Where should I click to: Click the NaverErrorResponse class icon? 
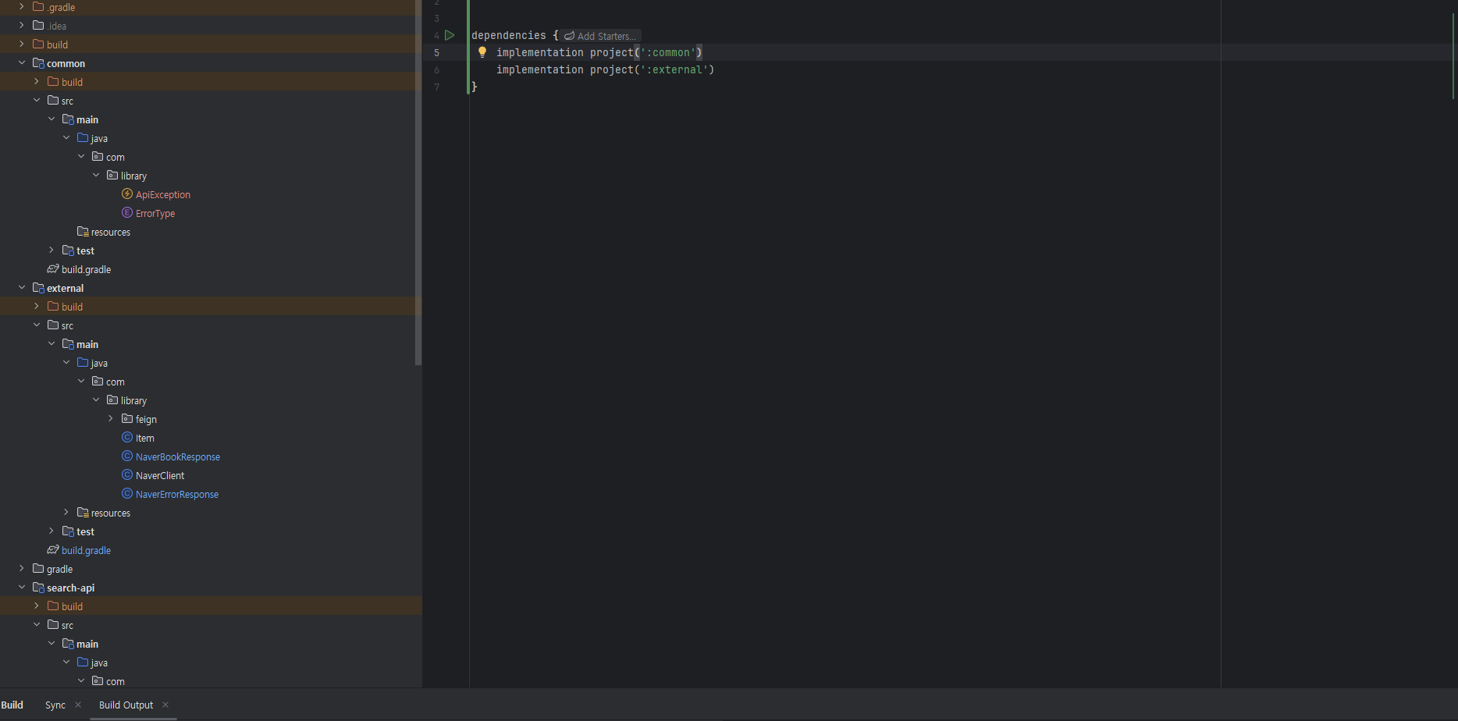[127, 493]
